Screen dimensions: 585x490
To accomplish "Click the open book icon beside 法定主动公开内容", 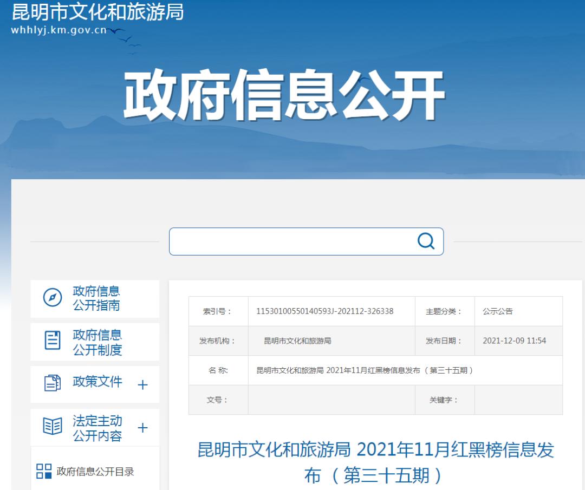I will [x=53, y=427].
